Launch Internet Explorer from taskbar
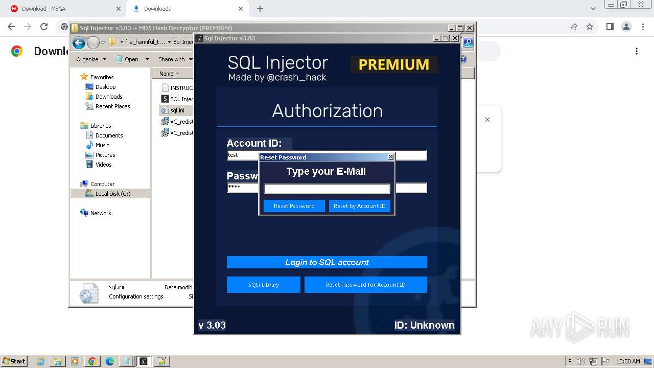Viewport: 654px width, 368px height. coord(41,361)
